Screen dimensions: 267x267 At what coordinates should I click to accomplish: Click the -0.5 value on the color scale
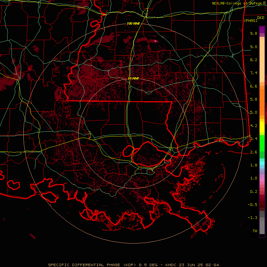[x=252, y=205]
